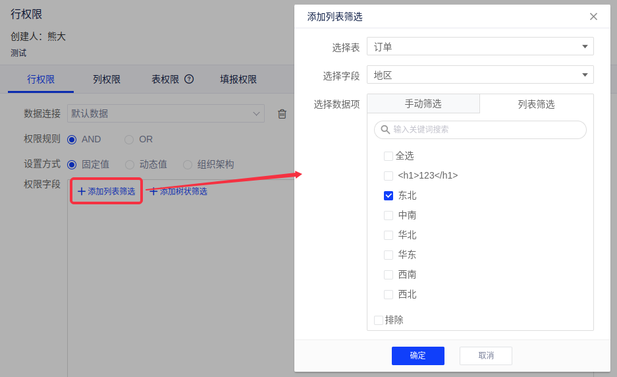Screen dimensions: 617x377
Task: Check the 全选 checkbox
Action: tap(389, 156)
